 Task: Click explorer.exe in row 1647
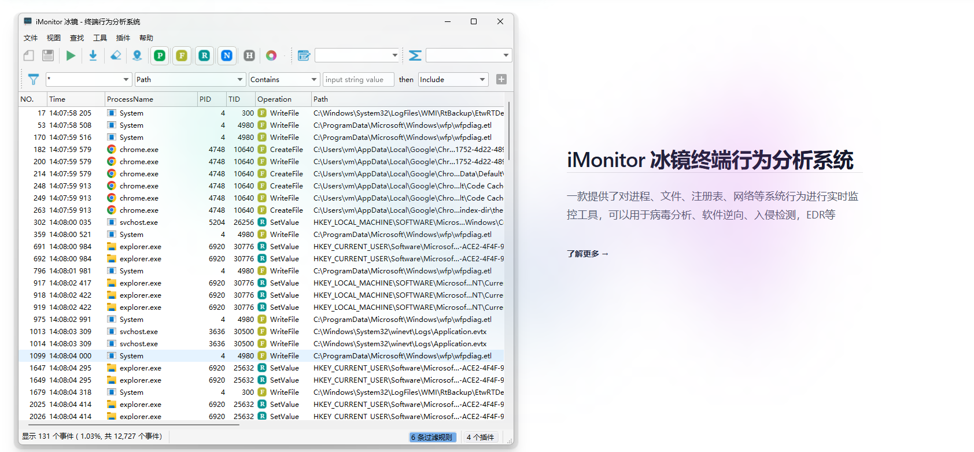pos(141,368)
